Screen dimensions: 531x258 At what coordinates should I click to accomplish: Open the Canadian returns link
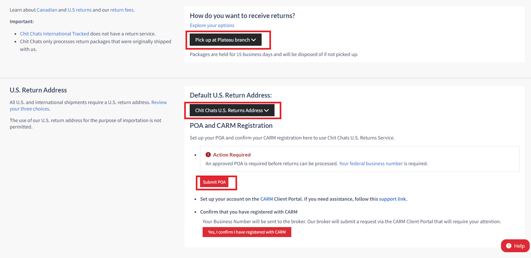click(47, 10)
